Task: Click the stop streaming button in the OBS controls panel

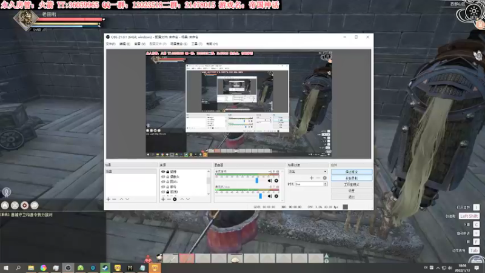Action: point(352,172)
